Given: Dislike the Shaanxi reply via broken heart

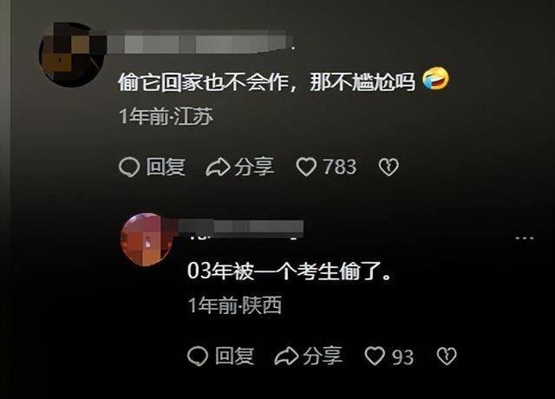Looking at the screenshot, I should tap(447, 356).
